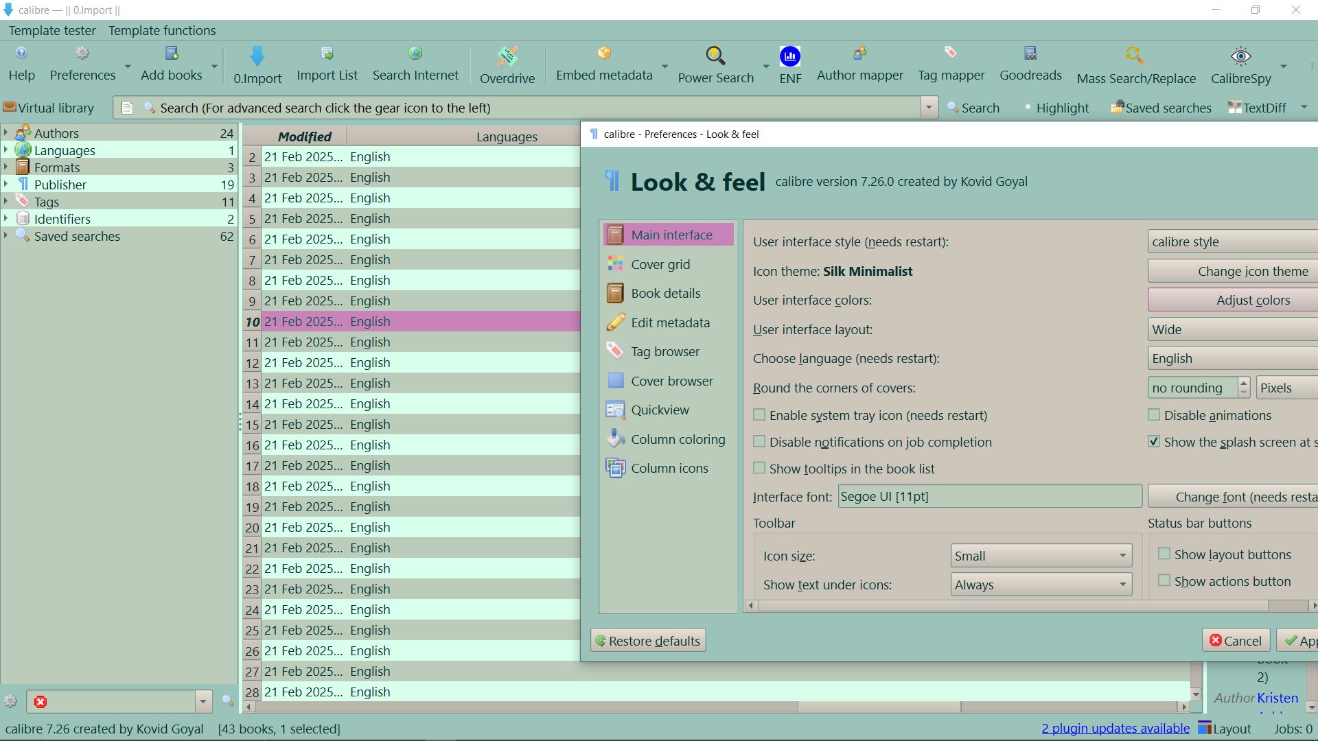Launch the Goodreads plugin
1318x741 pixels.
[x=1030, y=64]
